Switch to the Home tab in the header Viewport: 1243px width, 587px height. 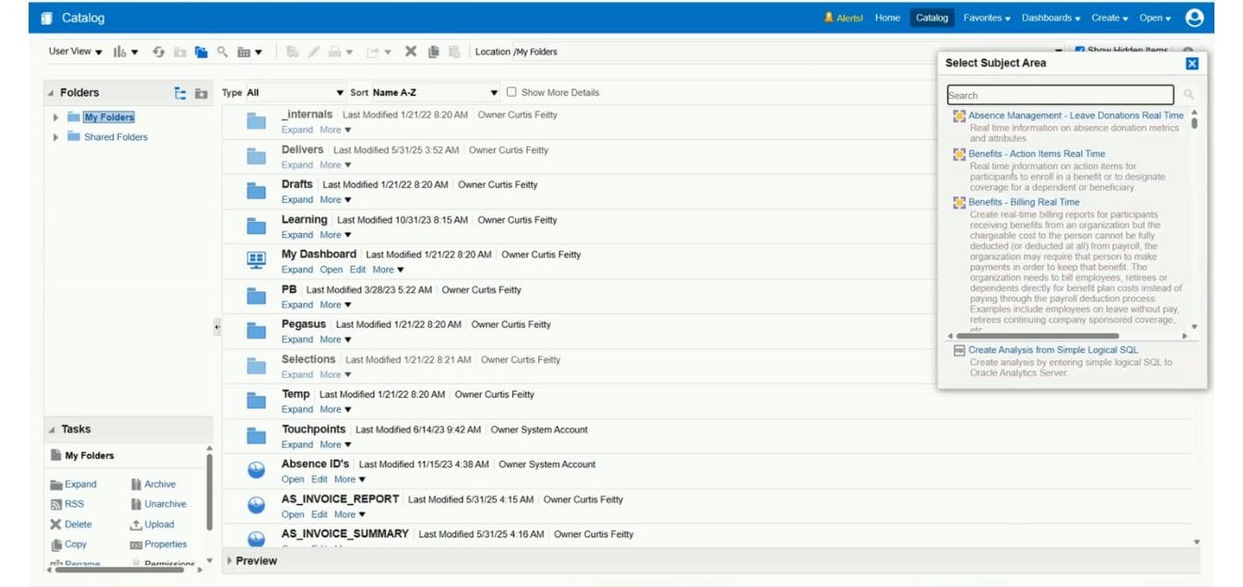pos(885,17)
